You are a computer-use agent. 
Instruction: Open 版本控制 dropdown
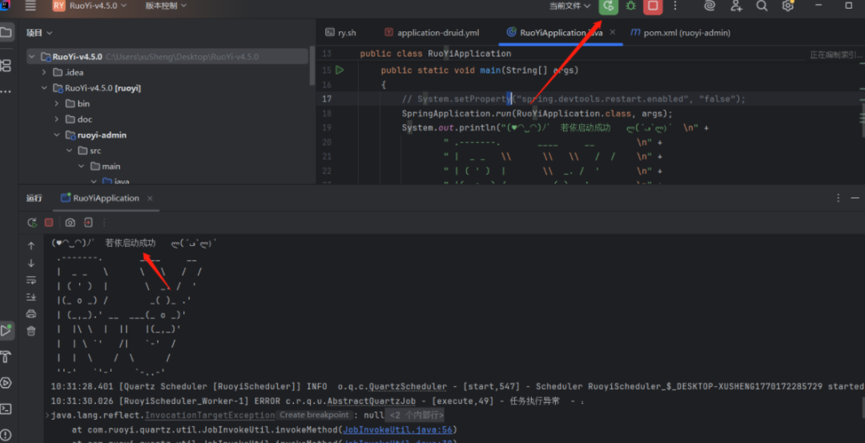click(166, 6)
